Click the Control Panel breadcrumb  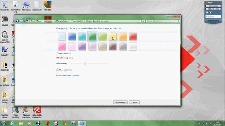[36, 21]
